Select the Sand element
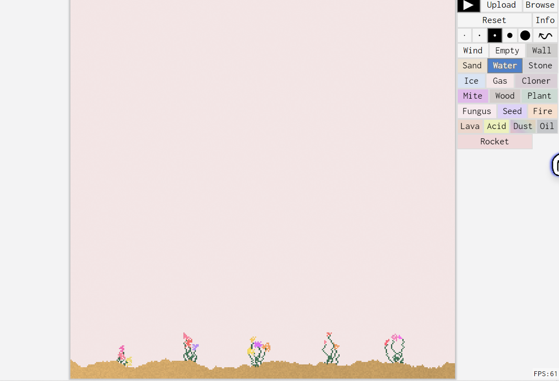Image resolution: width=559 pixels, height=381 pixels. tap(472, 66)
